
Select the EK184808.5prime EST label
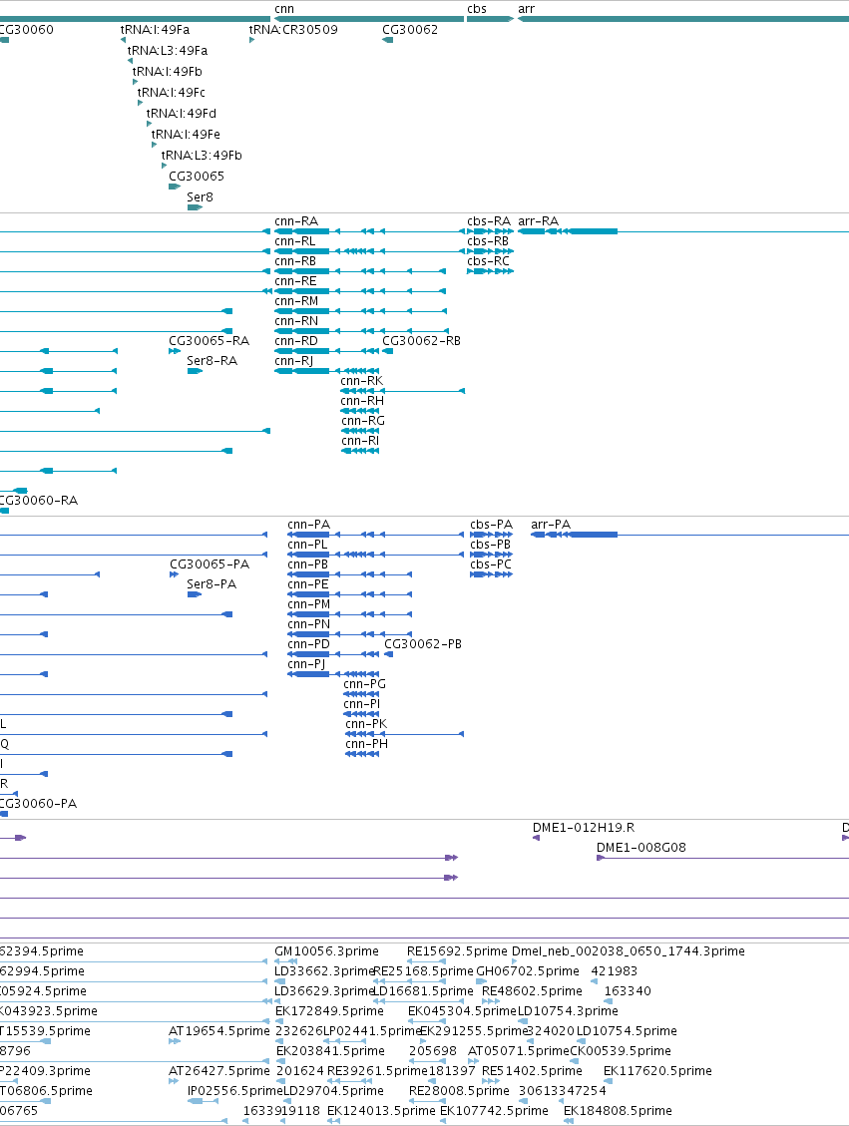[618, 1111]
